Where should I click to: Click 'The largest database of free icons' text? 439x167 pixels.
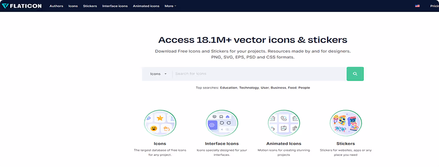[x=160, y=152]
